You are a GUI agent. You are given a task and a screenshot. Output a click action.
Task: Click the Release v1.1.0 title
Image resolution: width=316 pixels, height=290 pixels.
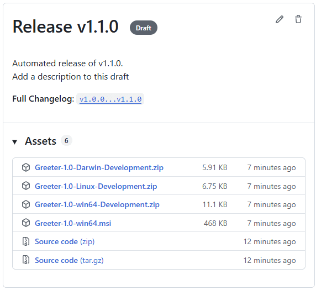[x=65, y=27]
